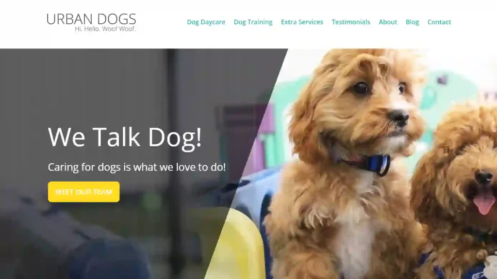Visit the Blog link
497x279 pixels.
pyautogui.click(x=412, y=22)
